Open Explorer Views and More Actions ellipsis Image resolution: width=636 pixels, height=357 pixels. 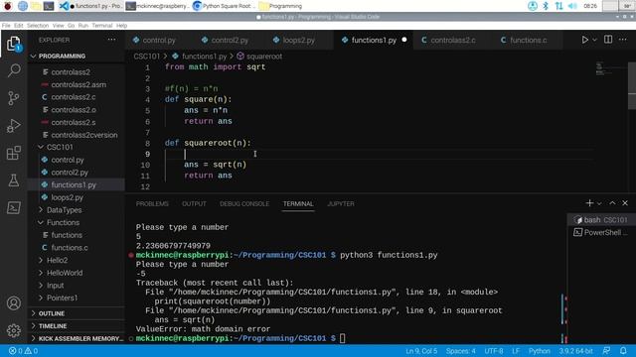[111, 40]
